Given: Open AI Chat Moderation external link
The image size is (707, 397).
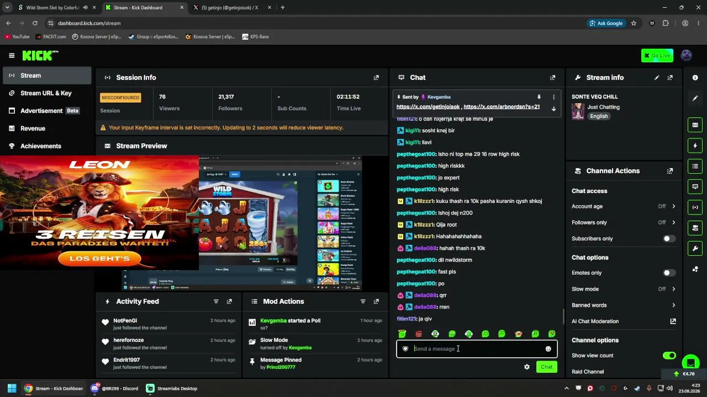Looking at the screenshot, I should tap(673, 321).
